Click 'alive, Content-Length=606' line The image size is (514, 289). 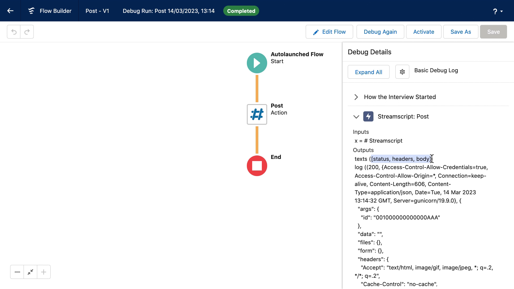point(403,184)
